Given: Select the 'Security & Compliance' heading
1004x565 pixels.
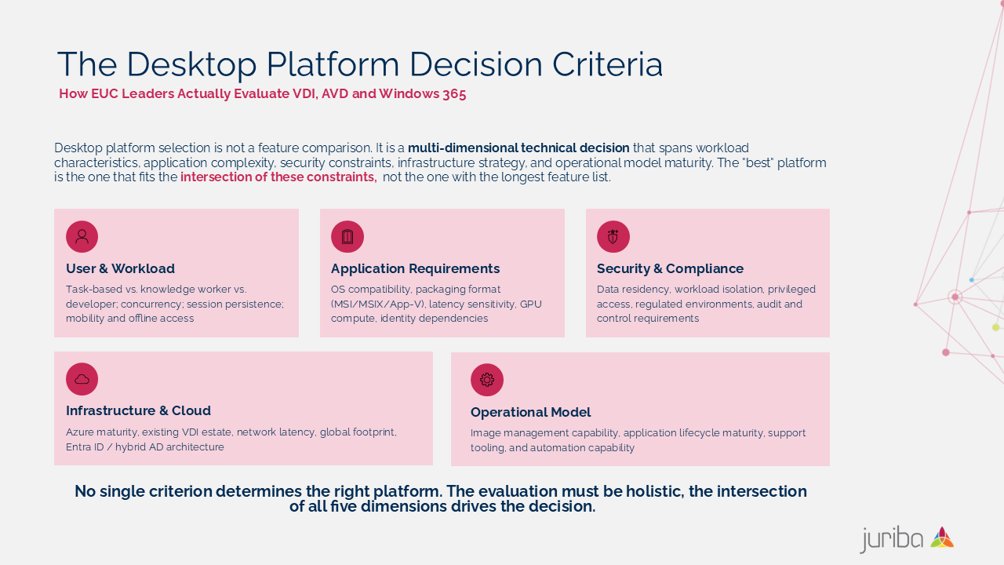Looking at the screenshot, I should point(670,268).
